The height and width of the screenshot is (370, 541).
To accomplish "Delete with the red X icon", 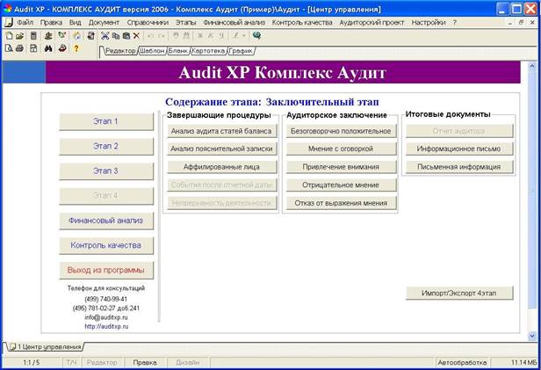I will 137,35.
